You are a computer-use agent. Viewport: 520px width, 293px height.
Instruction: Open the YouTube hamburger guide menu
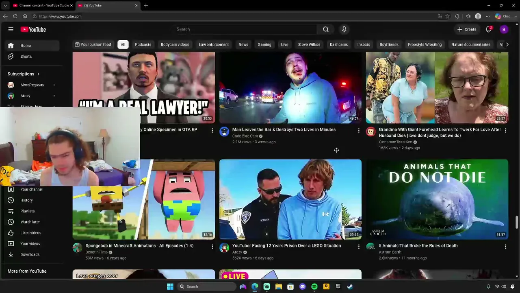[x=11, y=29]
